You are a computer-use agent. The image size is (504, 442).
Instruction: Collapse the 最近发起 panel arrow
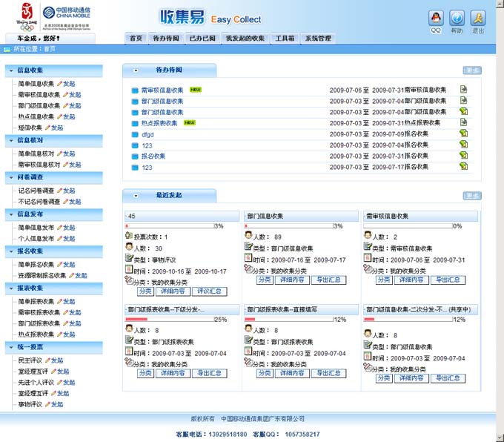136,196
